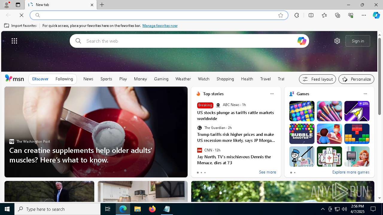The height and width of the screenshot is (215, 383).
Task: Click Import favorites in favorites bar
Action: (x=20, y=26)
